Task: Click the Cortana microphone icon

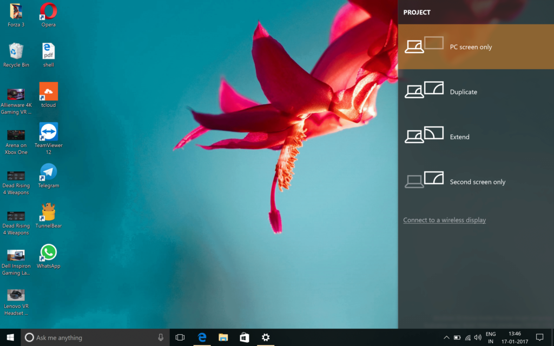Action: (x=161, y=337)
